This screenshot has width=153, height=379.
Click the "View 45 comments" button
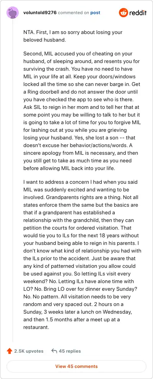[76, 366]
